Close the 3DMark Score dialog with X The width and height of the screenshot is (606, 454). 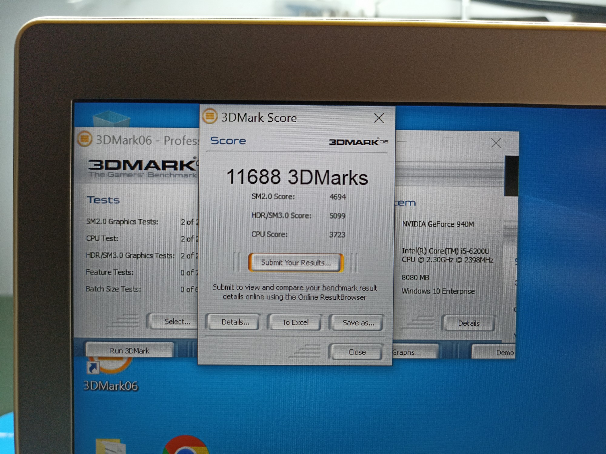379,118
